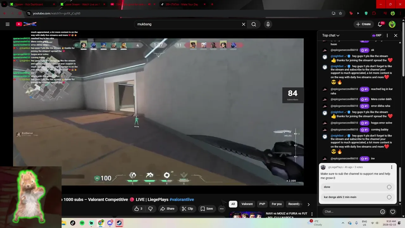
Task: Clear the mukbang search text
Action: coord(244,24)
